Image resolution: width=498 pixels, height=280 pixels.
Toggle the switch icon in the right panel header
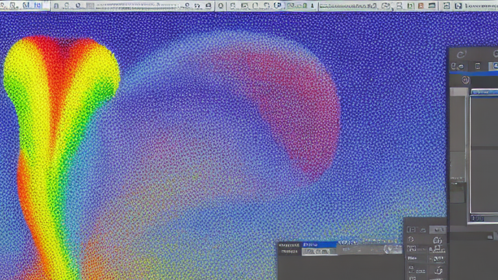pos(460,66)
